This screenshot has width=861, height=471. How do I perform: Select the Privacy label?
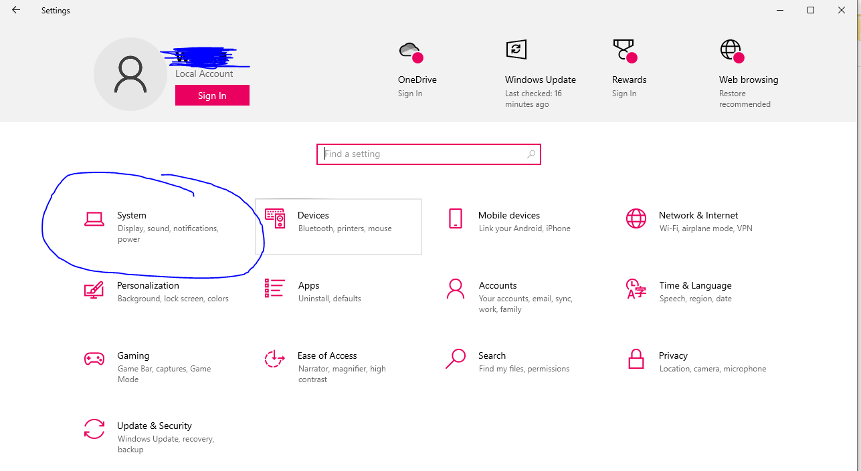(673, 355)
